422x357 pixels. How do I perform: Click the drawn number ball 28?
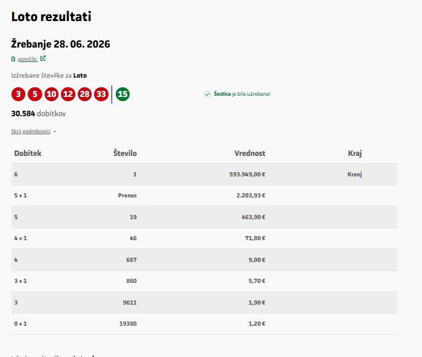click(84, 94)
